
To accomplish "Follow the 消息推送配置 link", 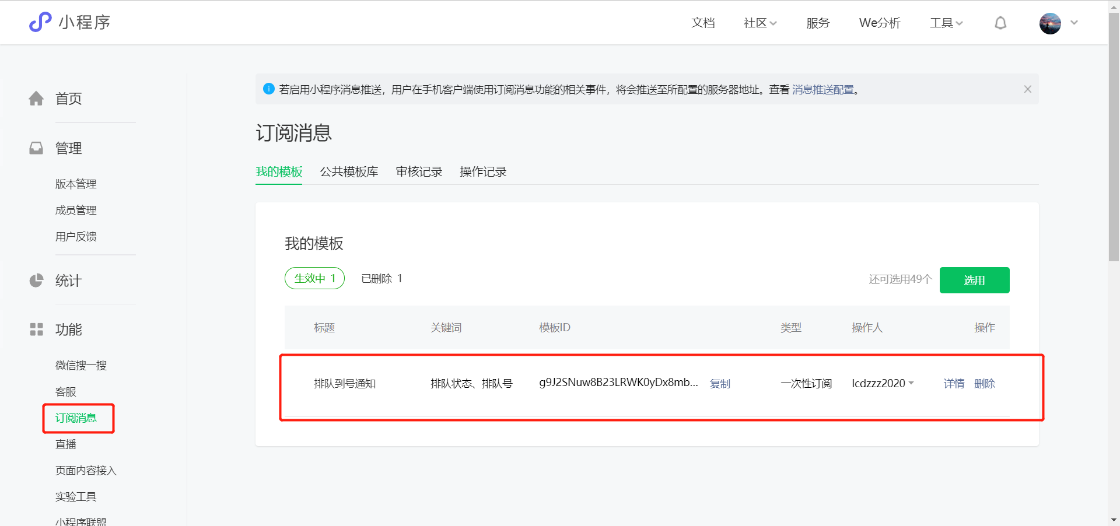I will tap(822, 89).
